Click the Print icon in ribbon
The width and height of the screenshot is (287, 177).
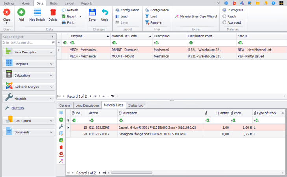click(x=64, y=23)
